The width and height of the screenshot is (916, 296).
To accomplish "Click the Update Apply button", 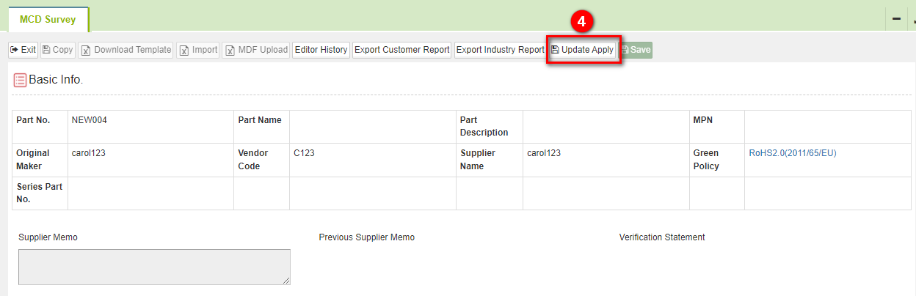I will (x=583, y=50).
